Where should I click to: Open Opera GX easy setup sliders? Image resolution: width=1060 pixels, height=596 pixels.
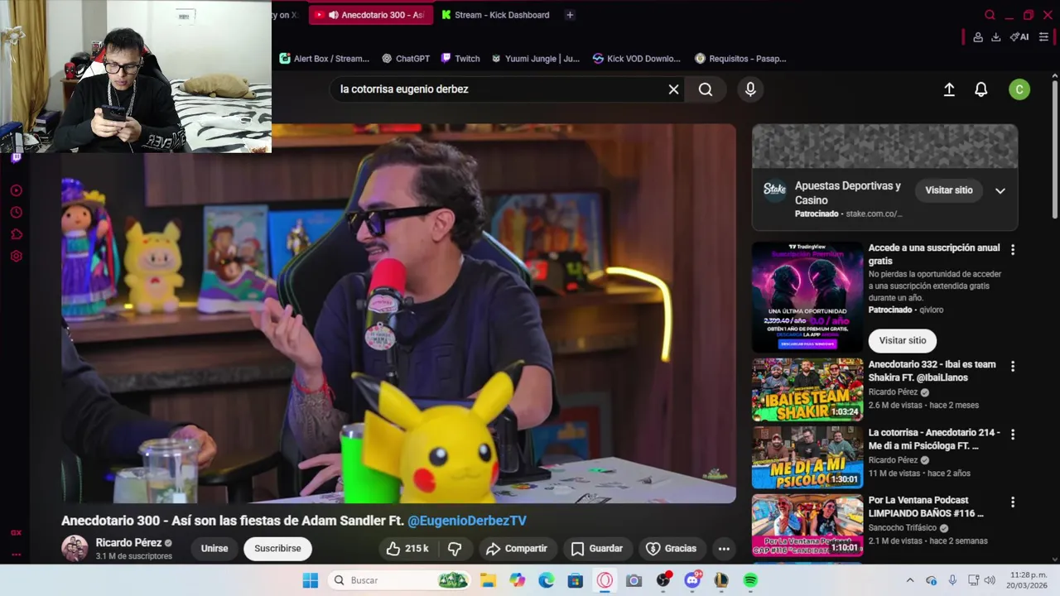coord(1043,37)
